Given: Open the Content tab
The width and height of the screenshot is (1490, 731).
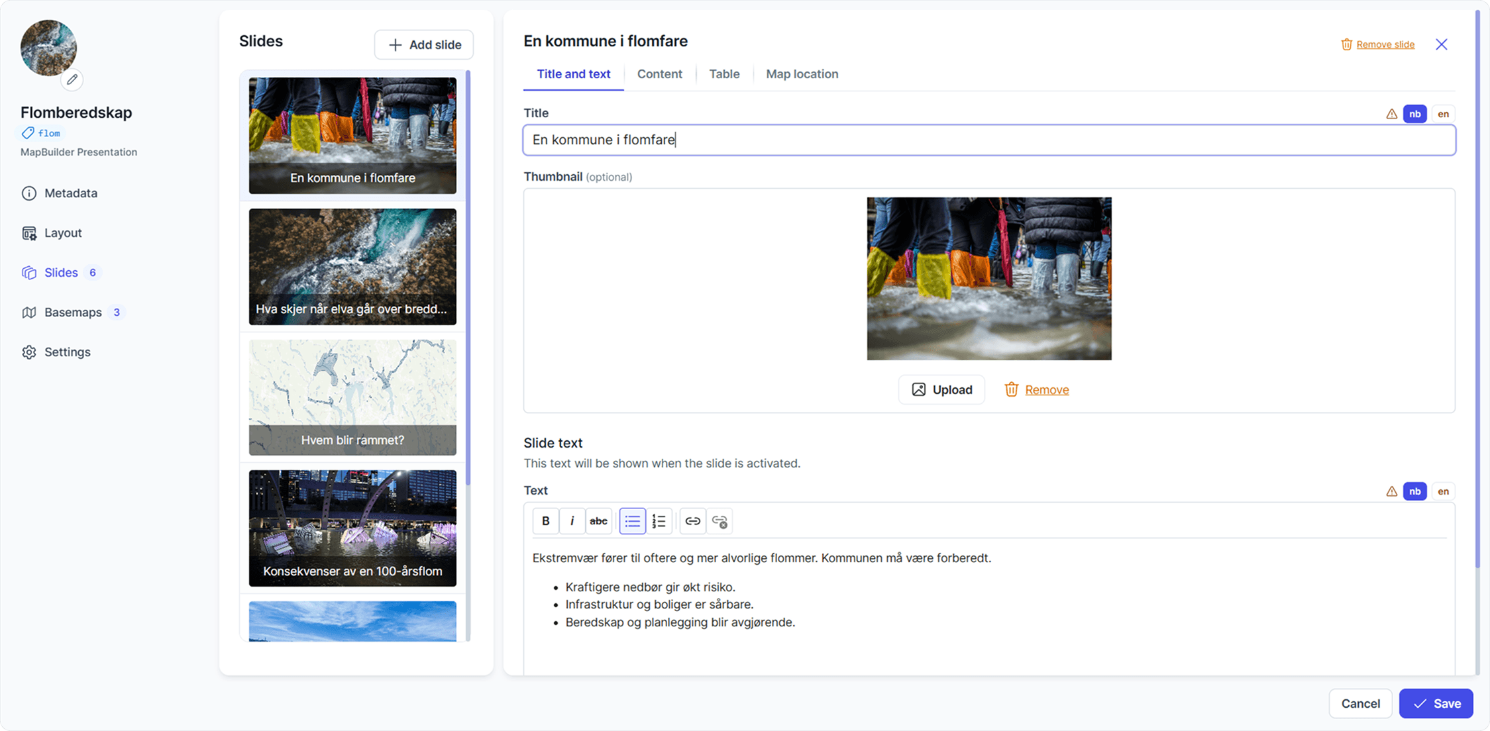Looking at the screenshot, I should (x=659, y=74).
